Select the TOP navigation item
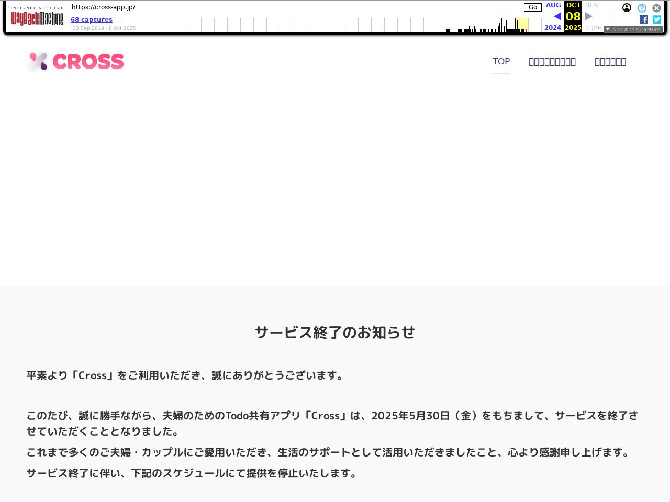The image size is (670, 502). [501, 62]
